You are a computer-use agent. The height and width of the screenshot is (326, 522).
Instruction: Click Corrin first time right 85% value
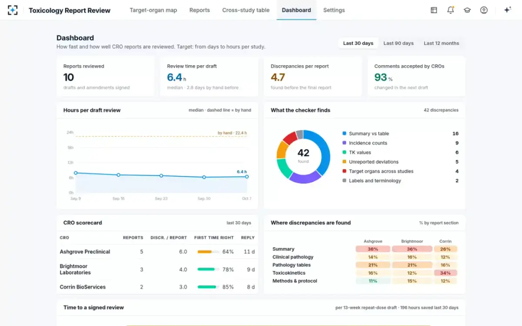point(228,287)
